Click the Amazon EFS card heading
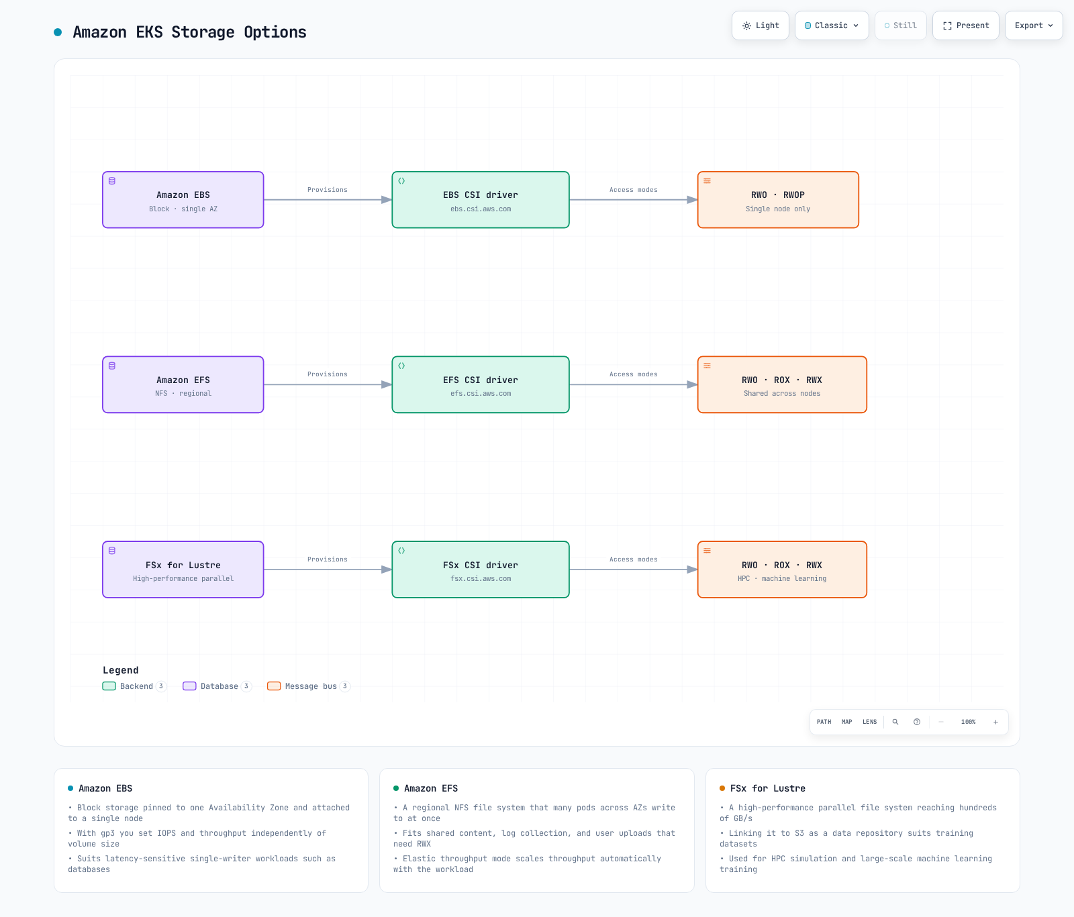 (431, 788)
